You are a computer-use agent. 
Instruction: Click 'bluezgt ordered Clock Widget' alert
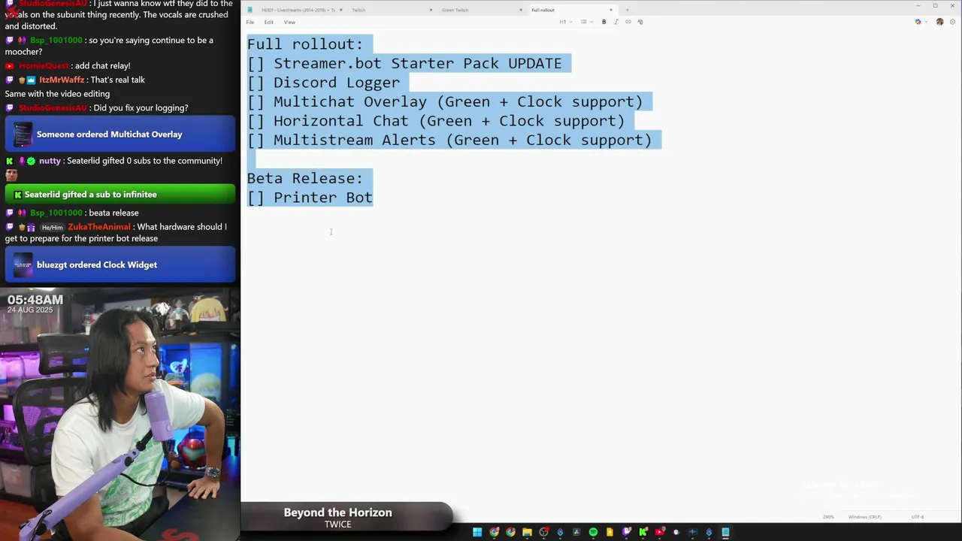coord(120,265)
